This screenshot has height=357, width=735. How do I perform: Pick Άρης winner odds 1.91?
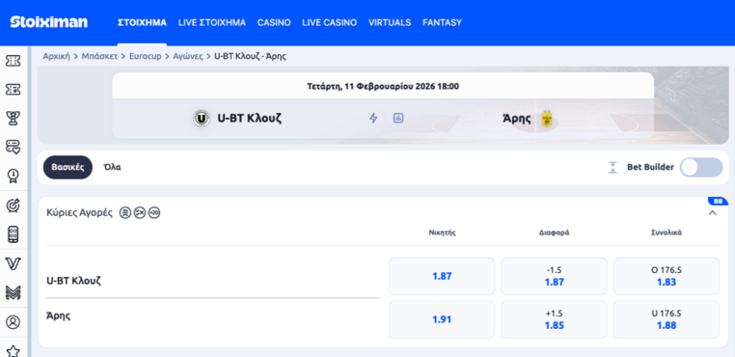pyautogui.click(x=442, y=319)
